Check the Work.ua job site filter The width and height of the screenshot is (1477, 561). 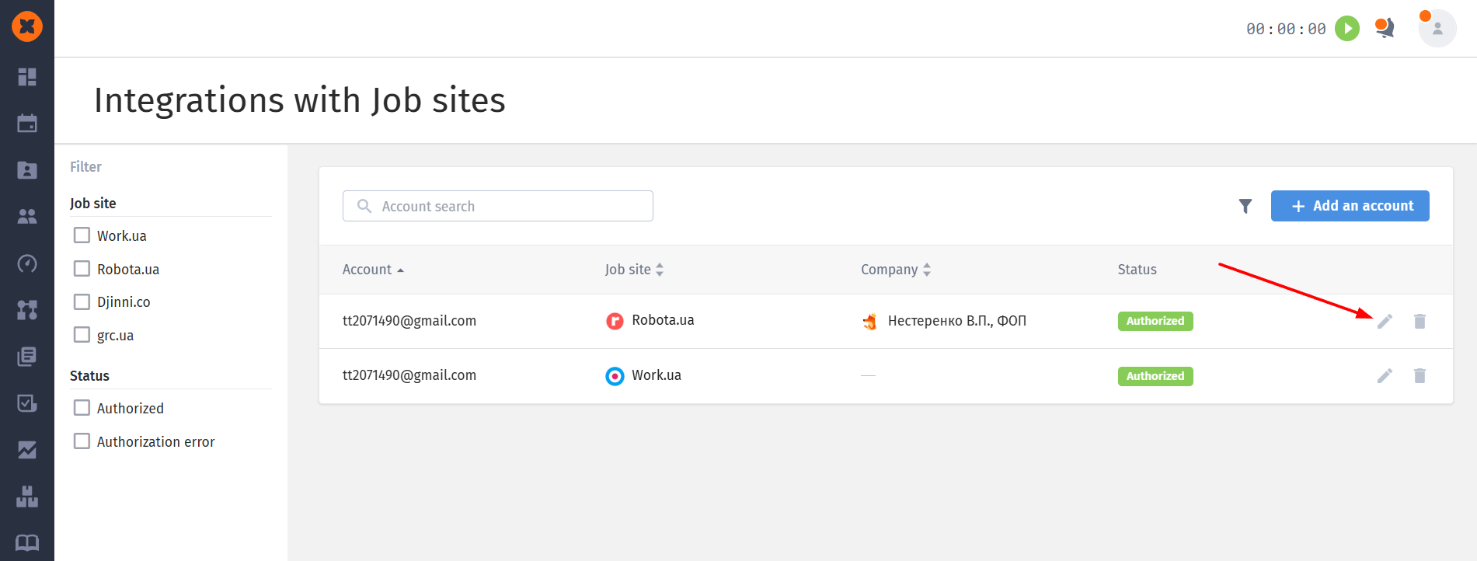point(82,235)
